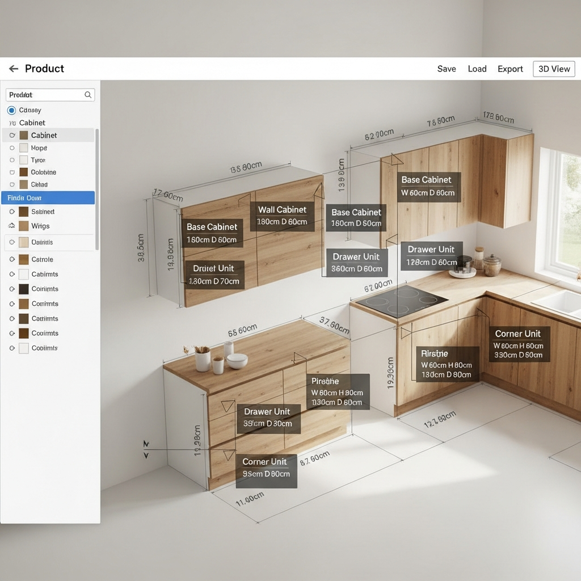Click the cooktop on the counter
581x581 pixels.
(x=402, y=300)
